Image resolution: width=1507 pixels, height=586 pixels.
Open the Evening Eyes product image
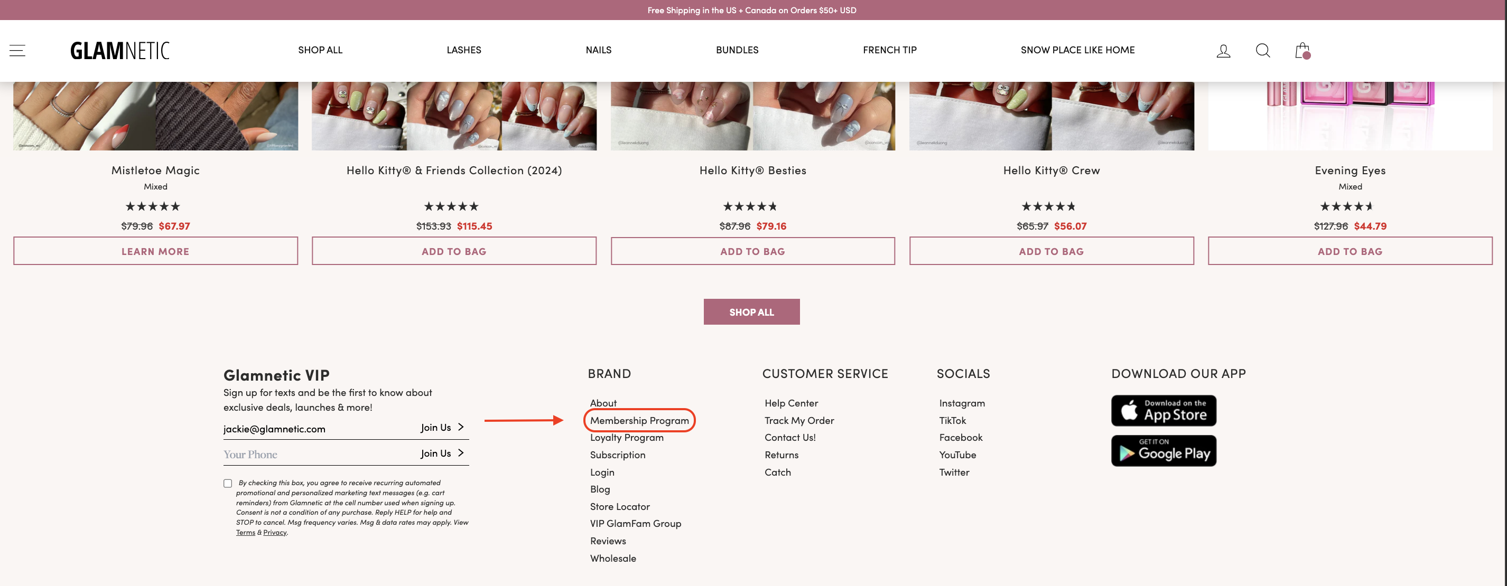click(1350, 116)
